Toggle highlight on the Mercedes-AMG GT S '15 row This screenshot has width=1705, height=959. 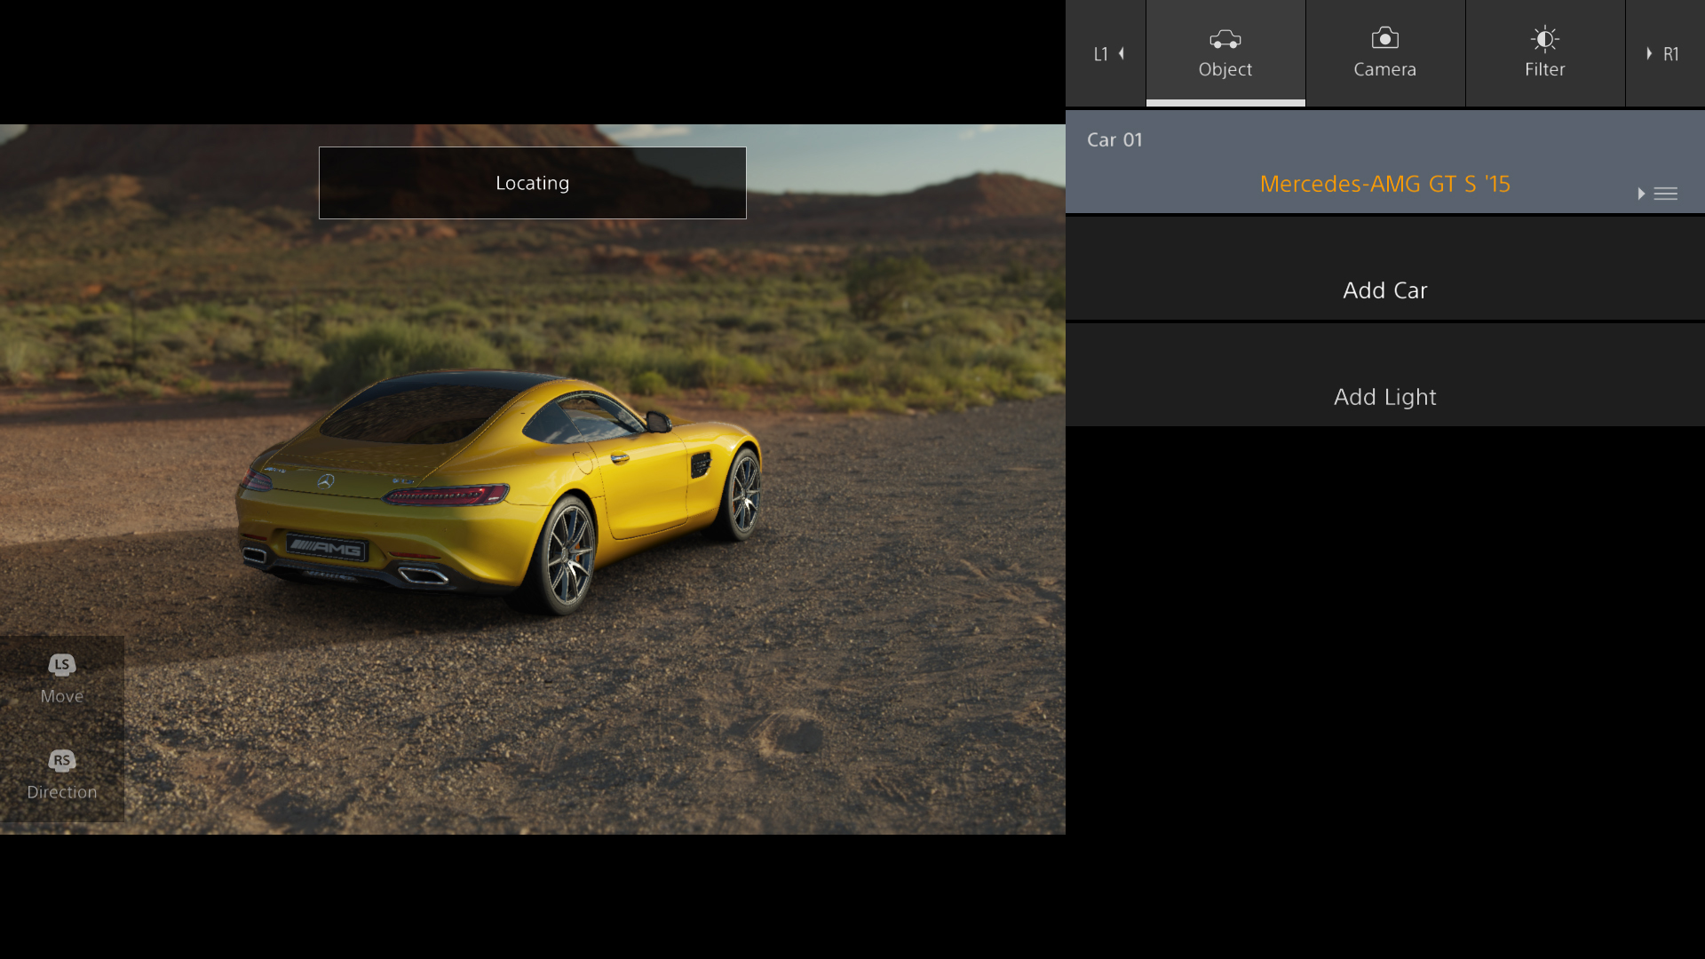click(1384, 184)
